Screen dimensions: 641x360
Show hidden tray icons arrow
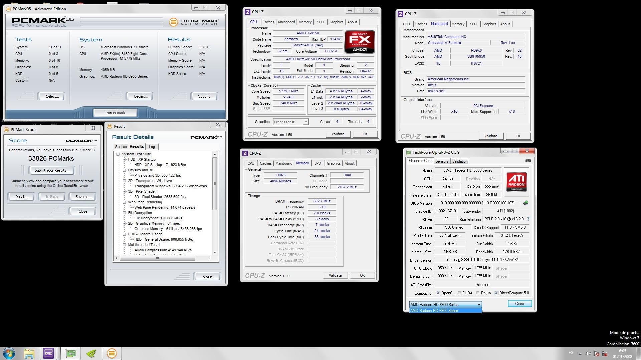580,354
